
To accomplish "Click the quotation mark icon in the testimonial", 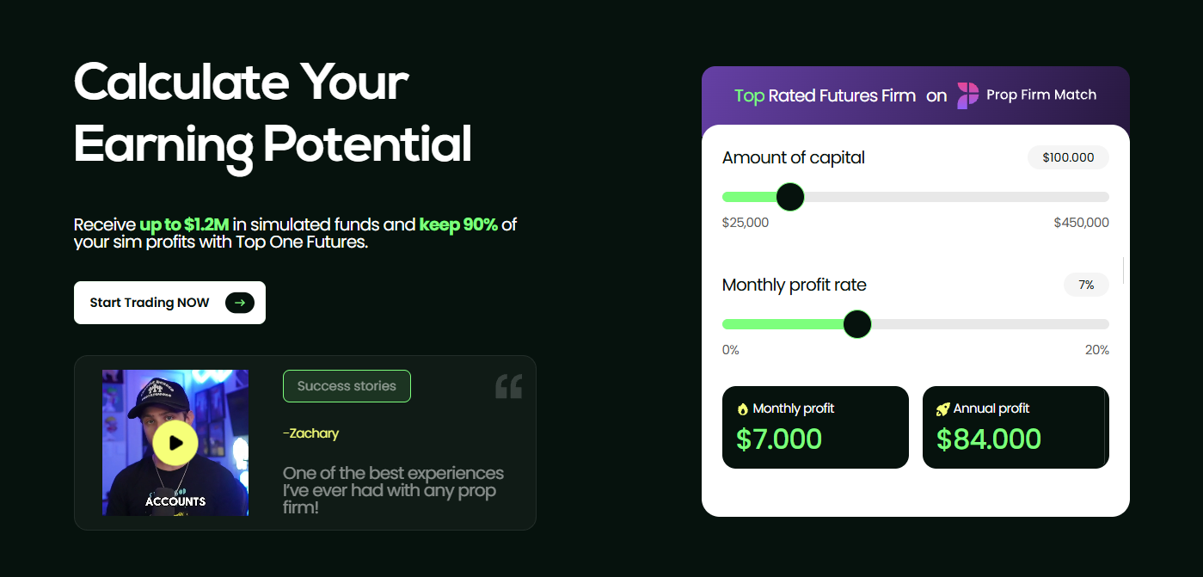I will [x=508, y=386].
